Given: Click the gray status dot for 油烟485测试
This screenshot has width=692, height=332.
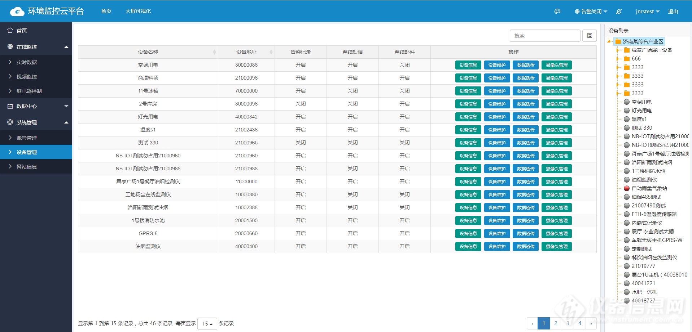Looking at the screenshot, I should pos(627,197).
